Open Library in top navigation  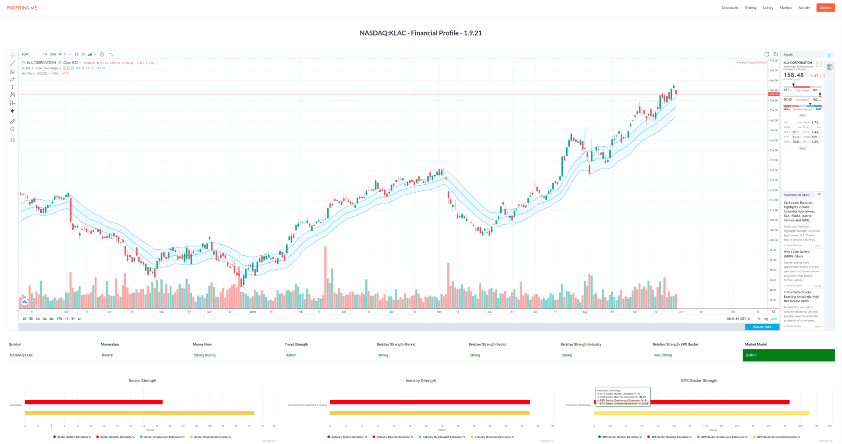coord(768,7)
